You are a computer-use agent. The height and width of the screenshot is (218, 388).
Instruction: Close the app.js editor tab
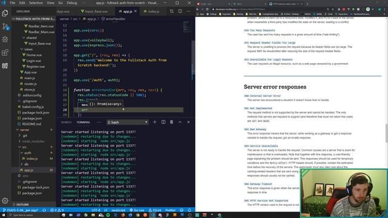135,12
